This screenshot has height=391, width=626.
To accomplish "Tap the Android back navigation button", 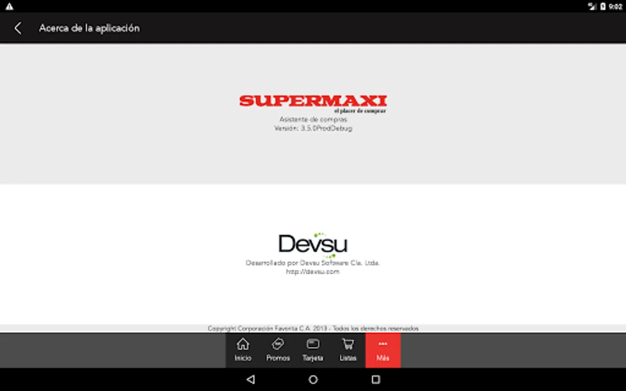I will click(x=250, y=379).
